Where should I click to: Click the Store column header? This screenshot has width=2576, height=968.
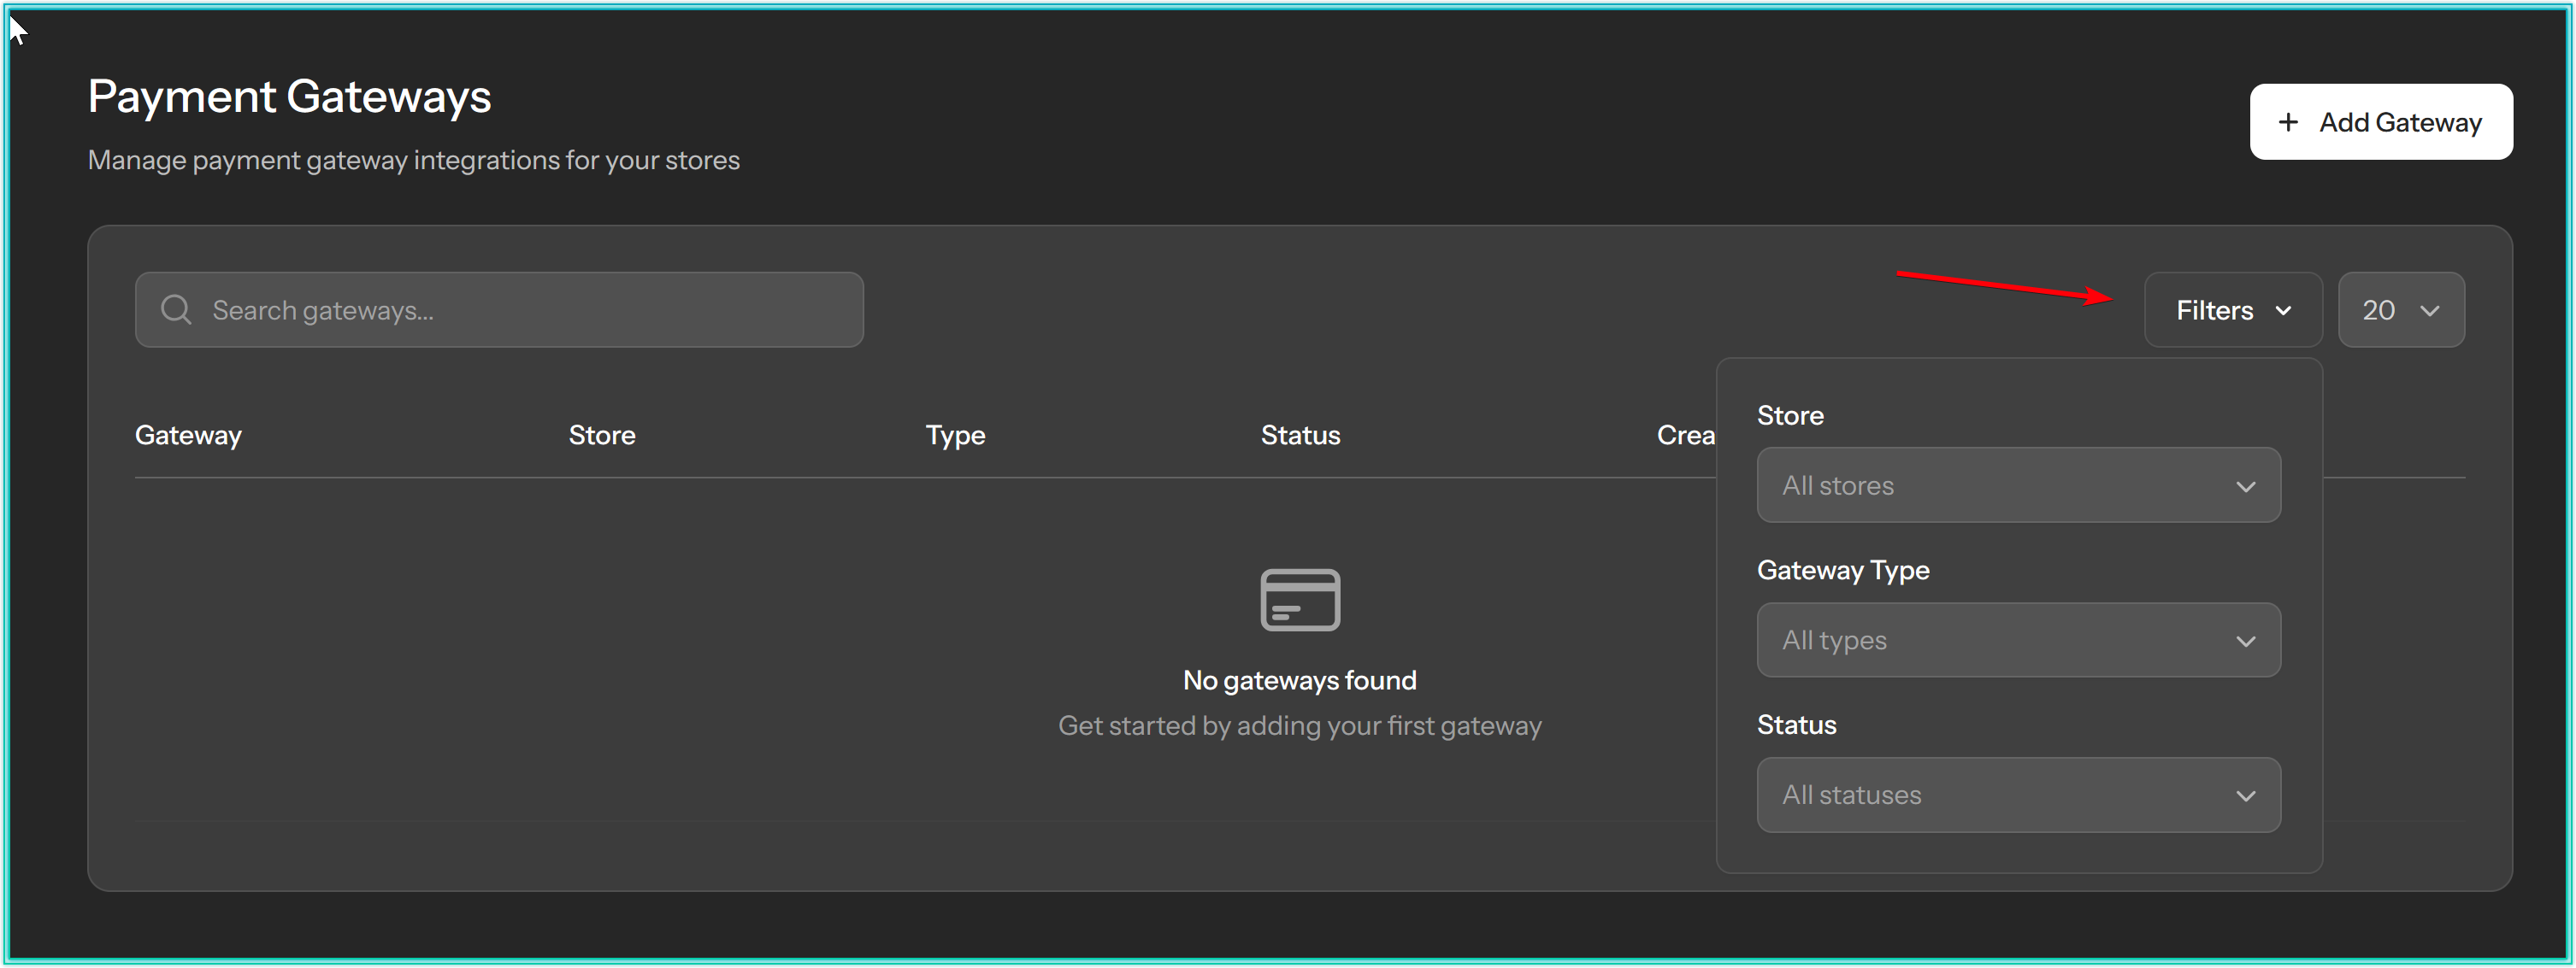[602, 436]
